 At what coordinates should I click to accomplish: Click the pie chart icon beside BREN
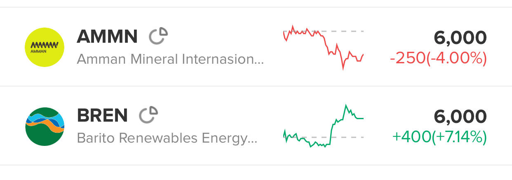(x=148, y=115)
